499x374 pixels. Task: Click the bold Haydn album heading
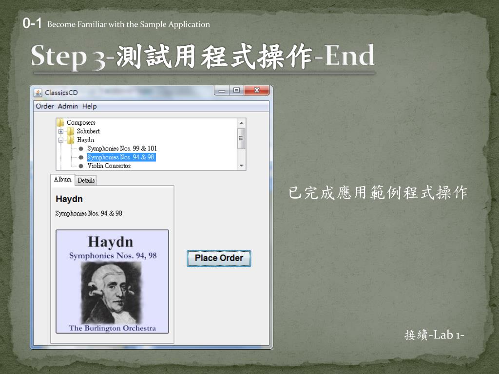pyautogui.click(x=69, y=199)
